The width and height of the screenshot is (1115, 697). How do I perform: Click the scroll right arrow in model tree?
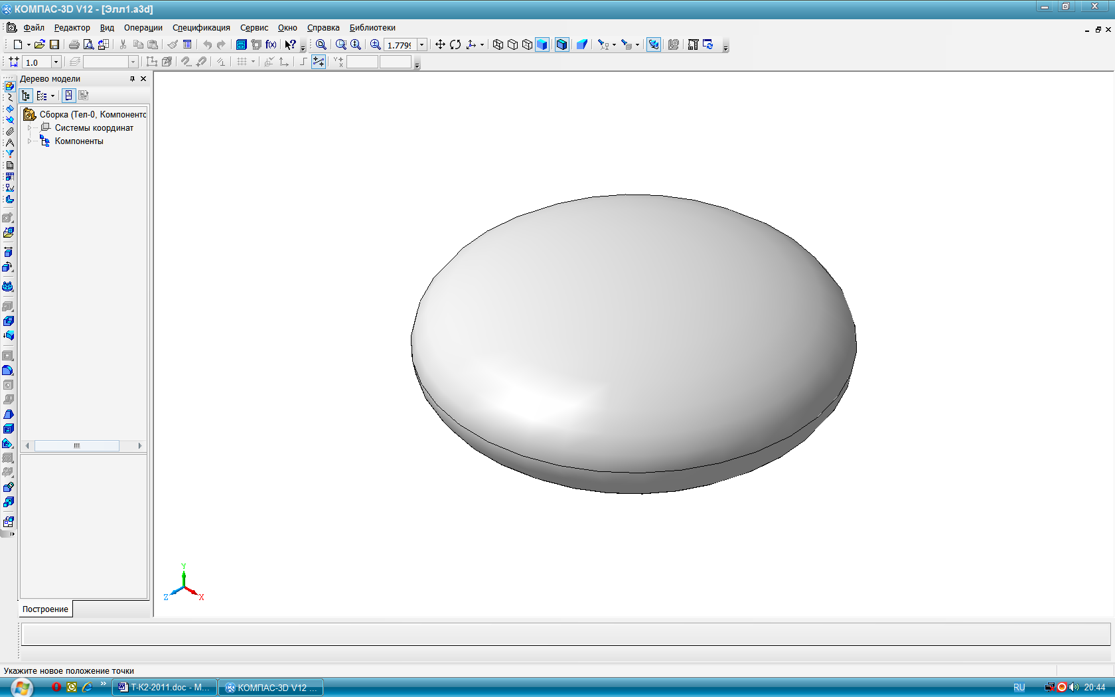pyautogui.click(x=140, y=445)
